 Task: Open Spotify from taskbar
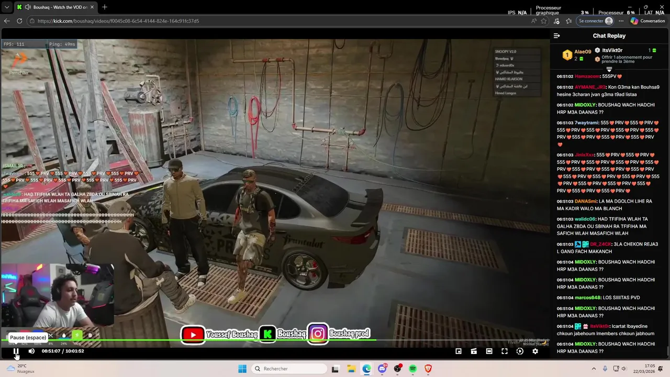point(412,369)
